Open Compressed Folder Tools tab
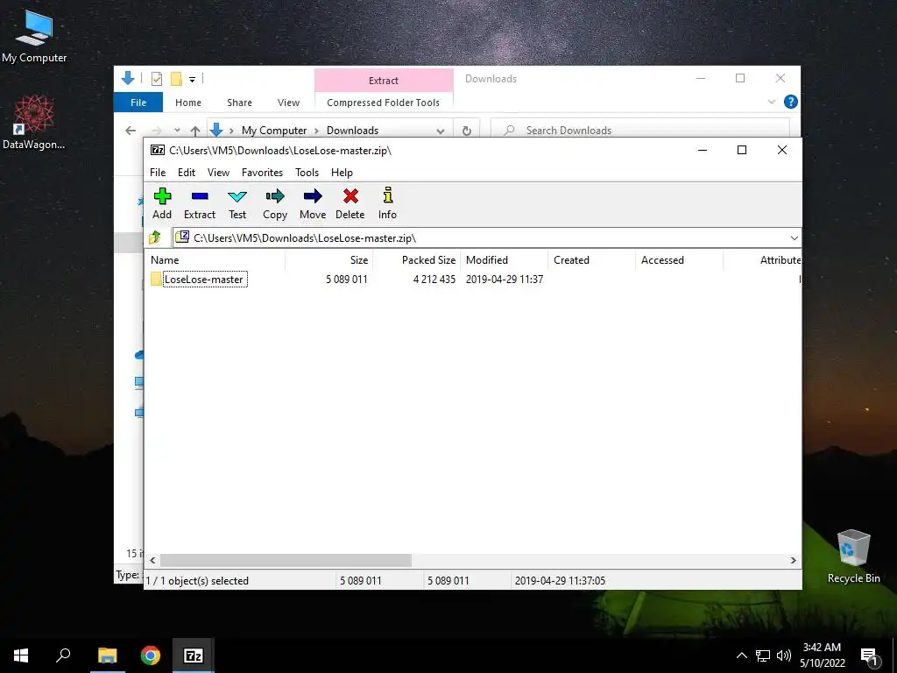The width and height of the screenshot is (897, 673). point(384,103)
